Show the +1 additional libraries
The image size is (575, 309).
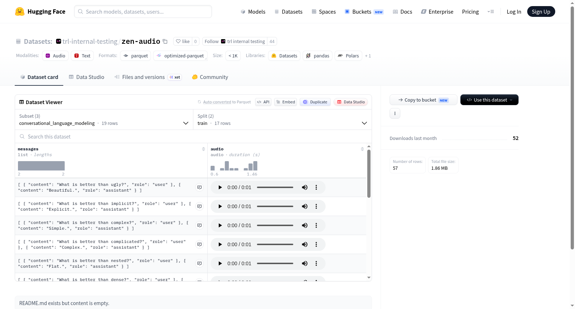[x=368, y=56]
